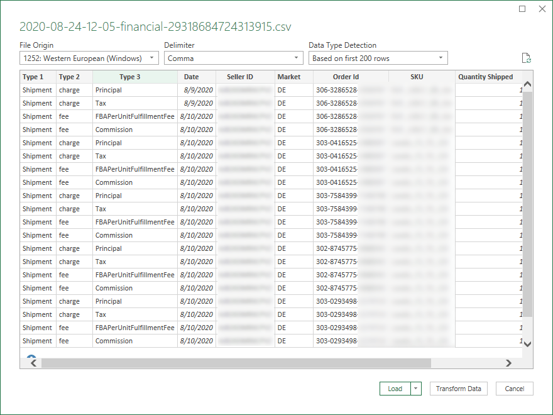Open the Data Type Detection dropdown
The height and width of the screenshot is (415, 553).
coord(442,57)
